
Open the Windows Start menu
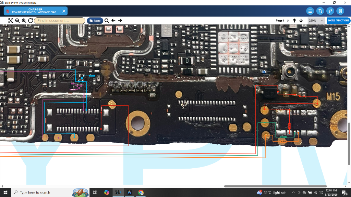(5, 192)
